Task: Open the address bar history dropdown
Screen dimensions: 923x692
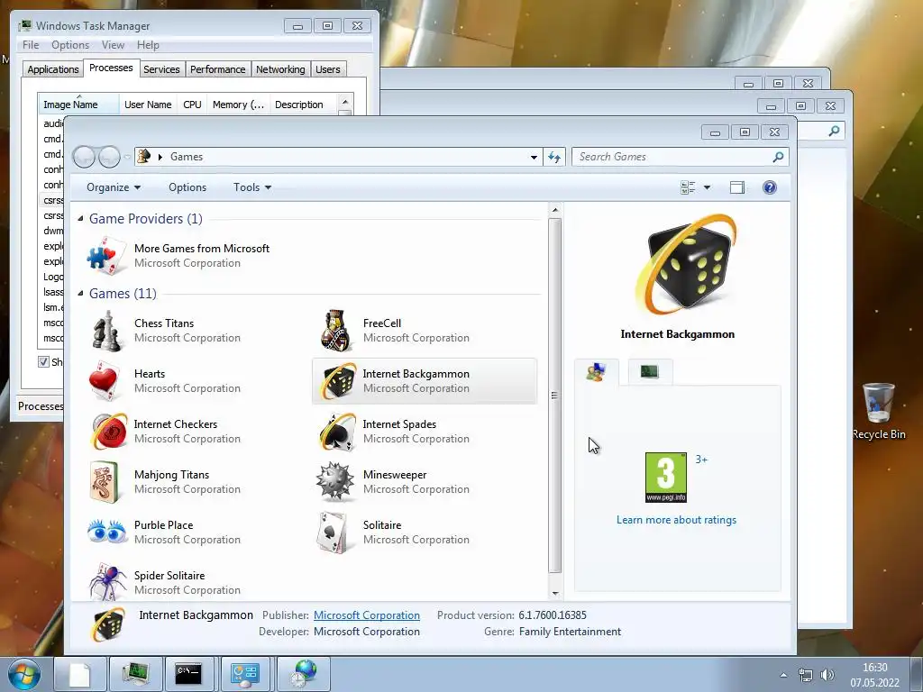Action: tap(534, 157)
